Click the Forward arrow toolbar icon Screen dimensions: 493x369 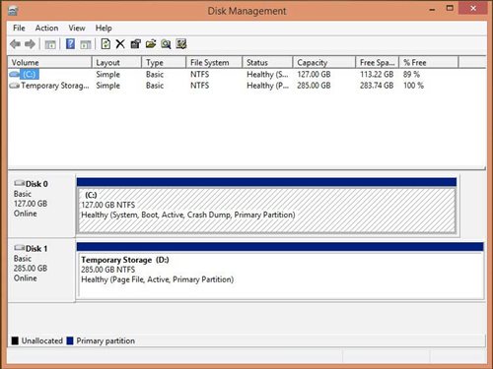pos(30,44)
